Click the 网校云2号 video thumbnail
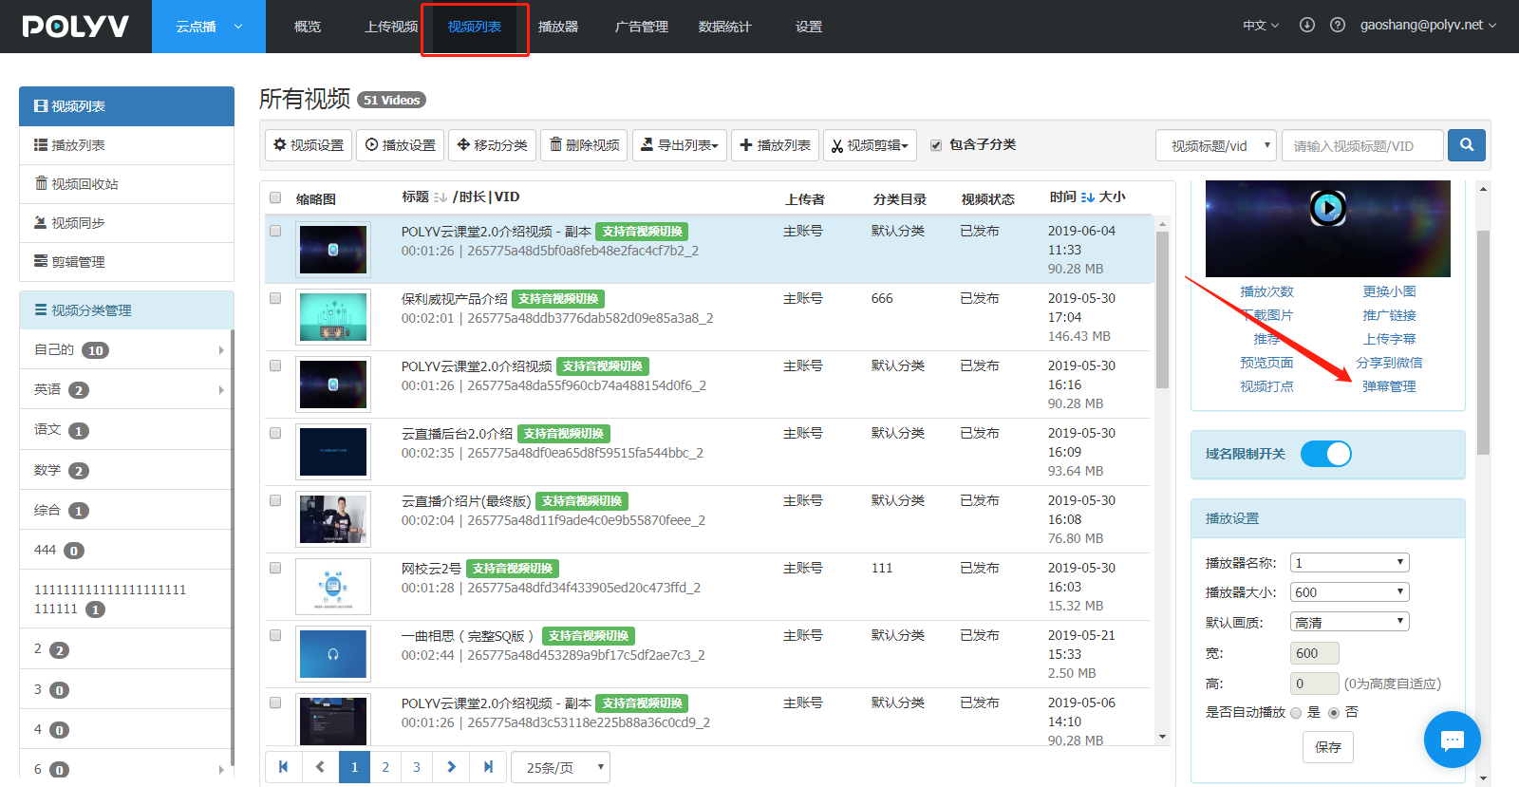 point(333,587)
